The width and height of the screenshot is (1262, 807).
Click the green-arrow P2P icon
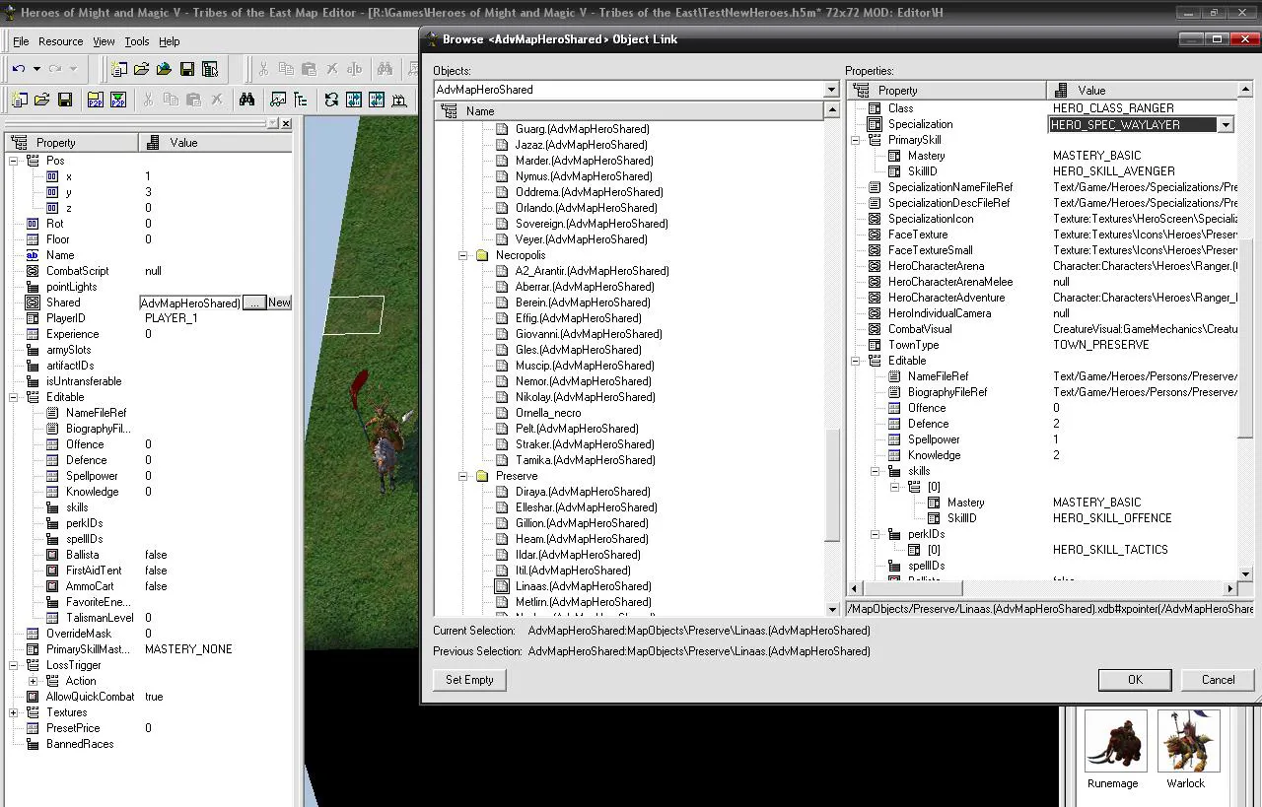tap(118, 100)
